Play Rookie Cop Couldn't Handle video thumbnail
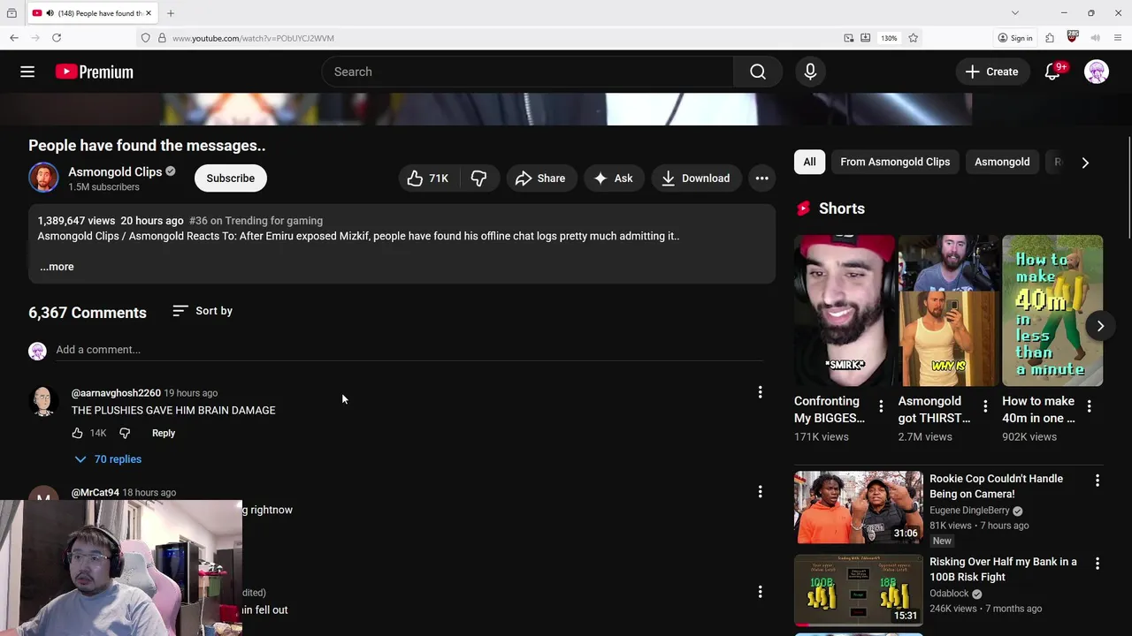This screenshot has height=636, width=1132. tap(858, 507)
